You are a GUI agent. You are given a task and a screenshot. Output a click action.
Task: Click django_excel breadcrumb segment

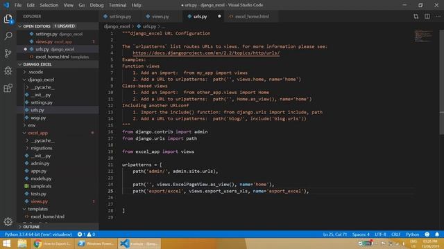pyautogui.click(x=117, y=26)
